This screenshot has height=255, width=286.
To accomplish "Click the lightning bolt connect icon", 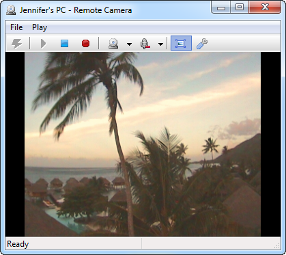I will (x=17, y=43).
